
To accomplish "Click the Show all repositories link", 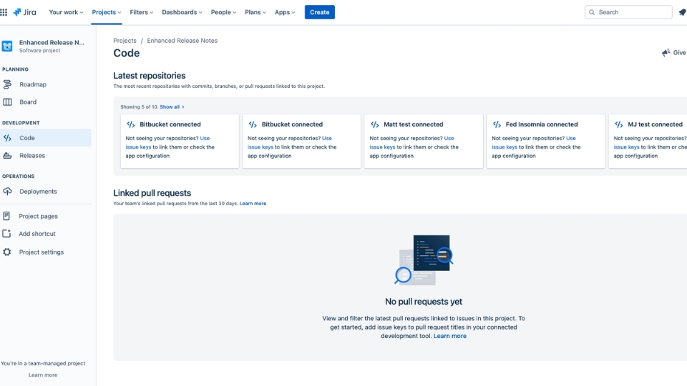I will point(172,107).
